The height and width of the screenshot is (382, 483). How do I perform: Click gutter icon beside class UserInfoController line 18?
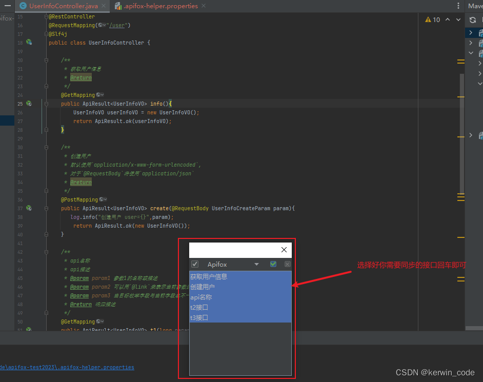click(x=29, y=42)
